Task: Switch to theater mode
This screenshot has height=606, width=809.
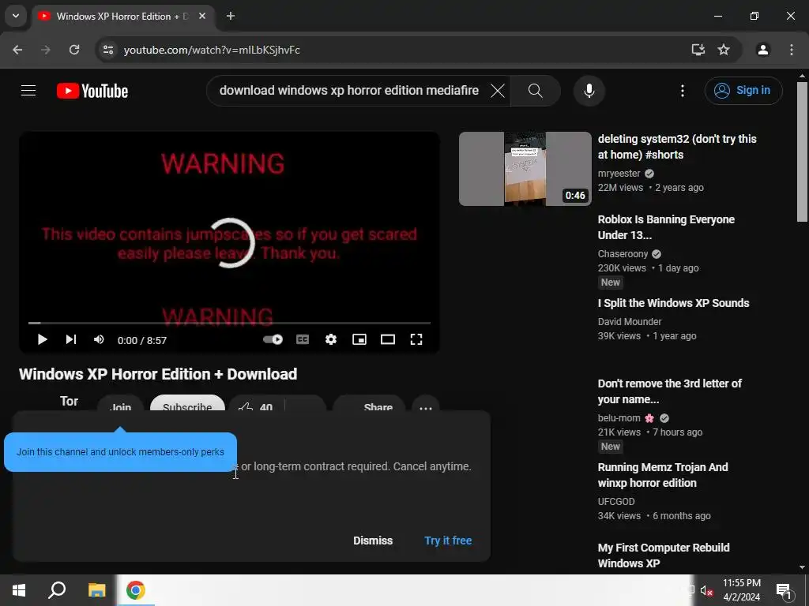Action: point(388,339)
